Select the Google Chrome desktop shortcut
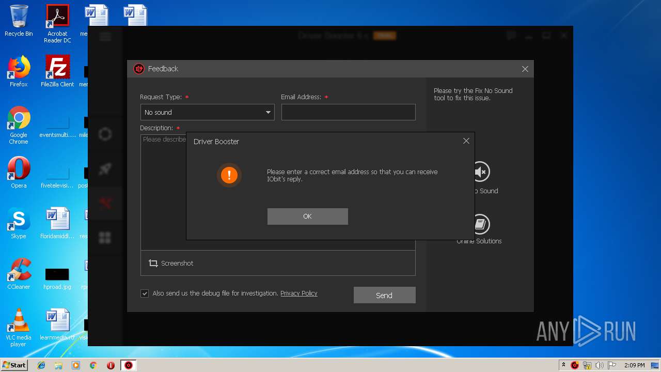 [x=19, y=126]
